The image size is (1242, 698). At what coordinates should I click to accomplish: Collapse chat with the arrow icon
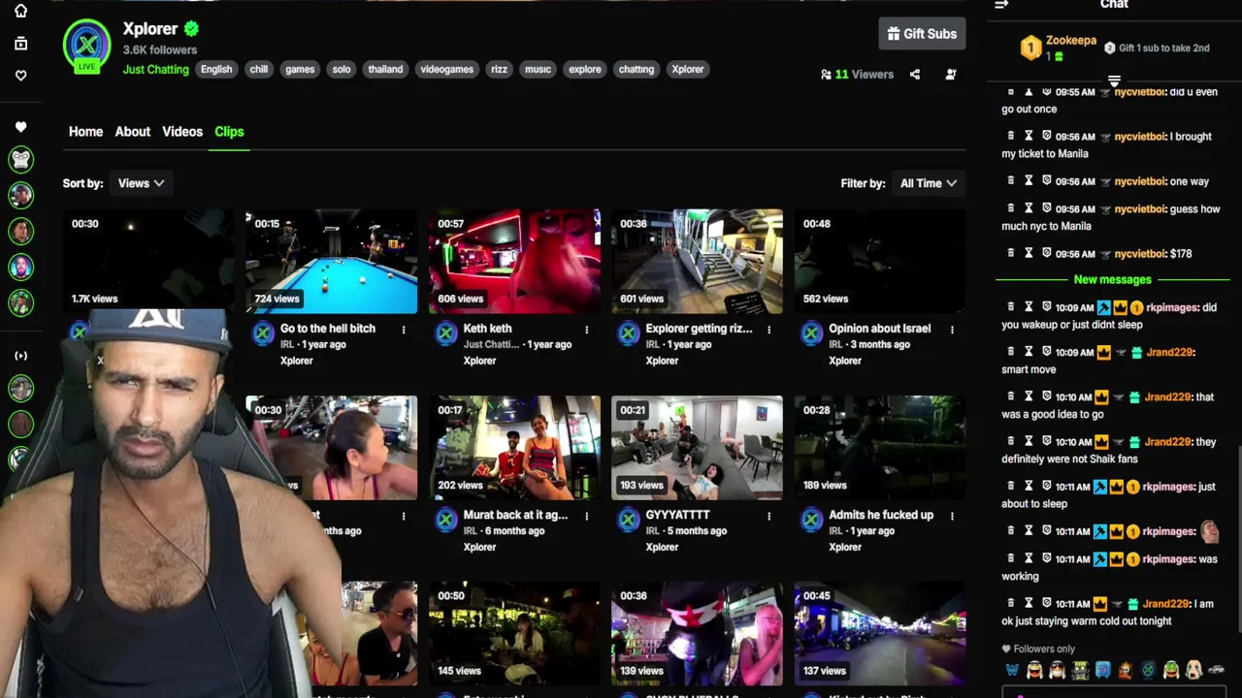[1001, 5]
